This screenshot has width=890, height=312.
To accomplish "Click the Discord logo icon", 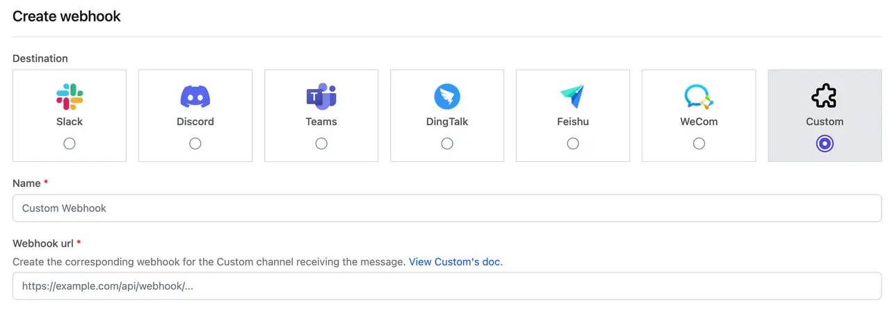I will point(195,97).
